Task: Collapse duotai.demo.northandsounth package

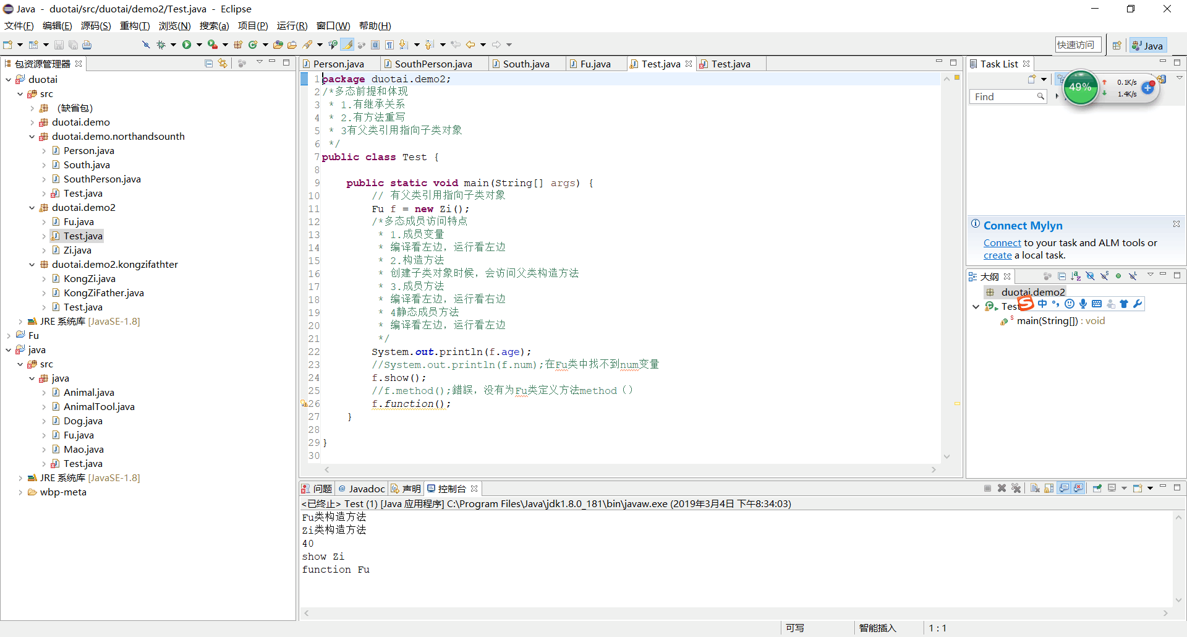Action: [32, 137]
